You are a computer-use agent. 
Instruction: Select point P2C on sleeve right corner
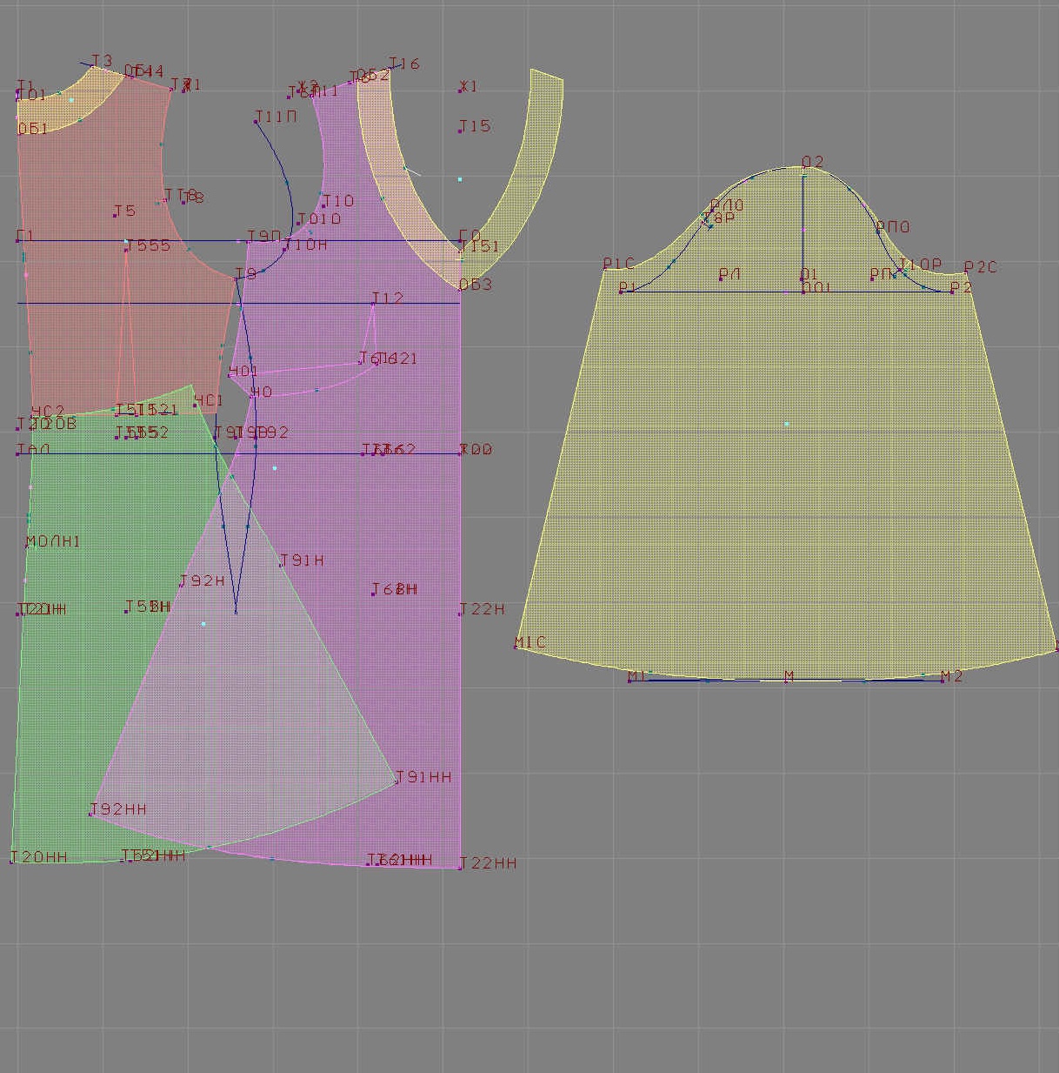[x=966, y=272]
